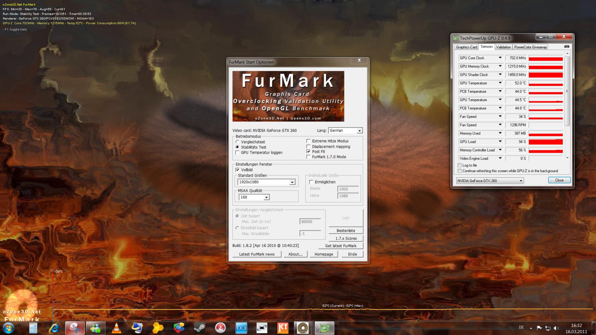The width and height of the screenshot is (596, 335).
Task: Open the white X logo taskbar icon
Action: pyautogui.click(x=262, y=328)
